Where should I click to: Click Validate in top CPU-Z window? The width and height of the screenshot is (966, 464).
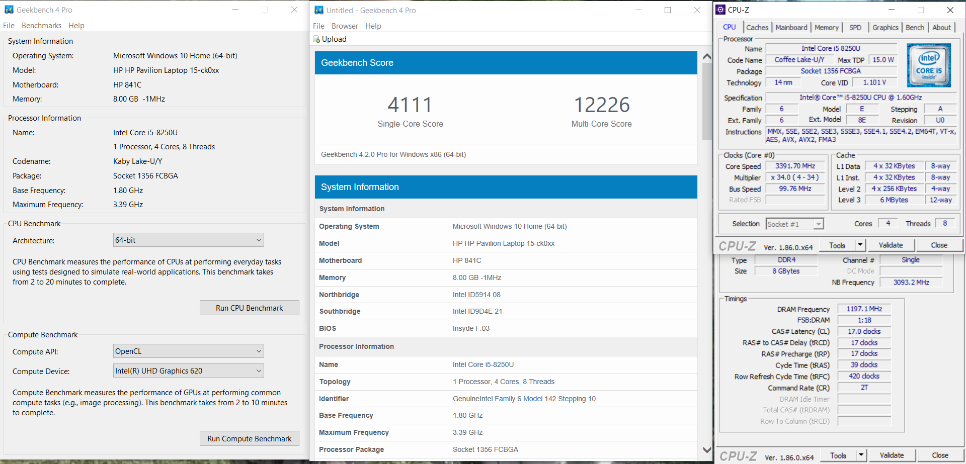(891, 245)
